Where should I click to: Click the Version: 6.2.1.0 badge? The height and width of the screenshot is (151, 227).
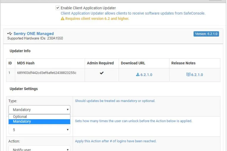(206, 34)
